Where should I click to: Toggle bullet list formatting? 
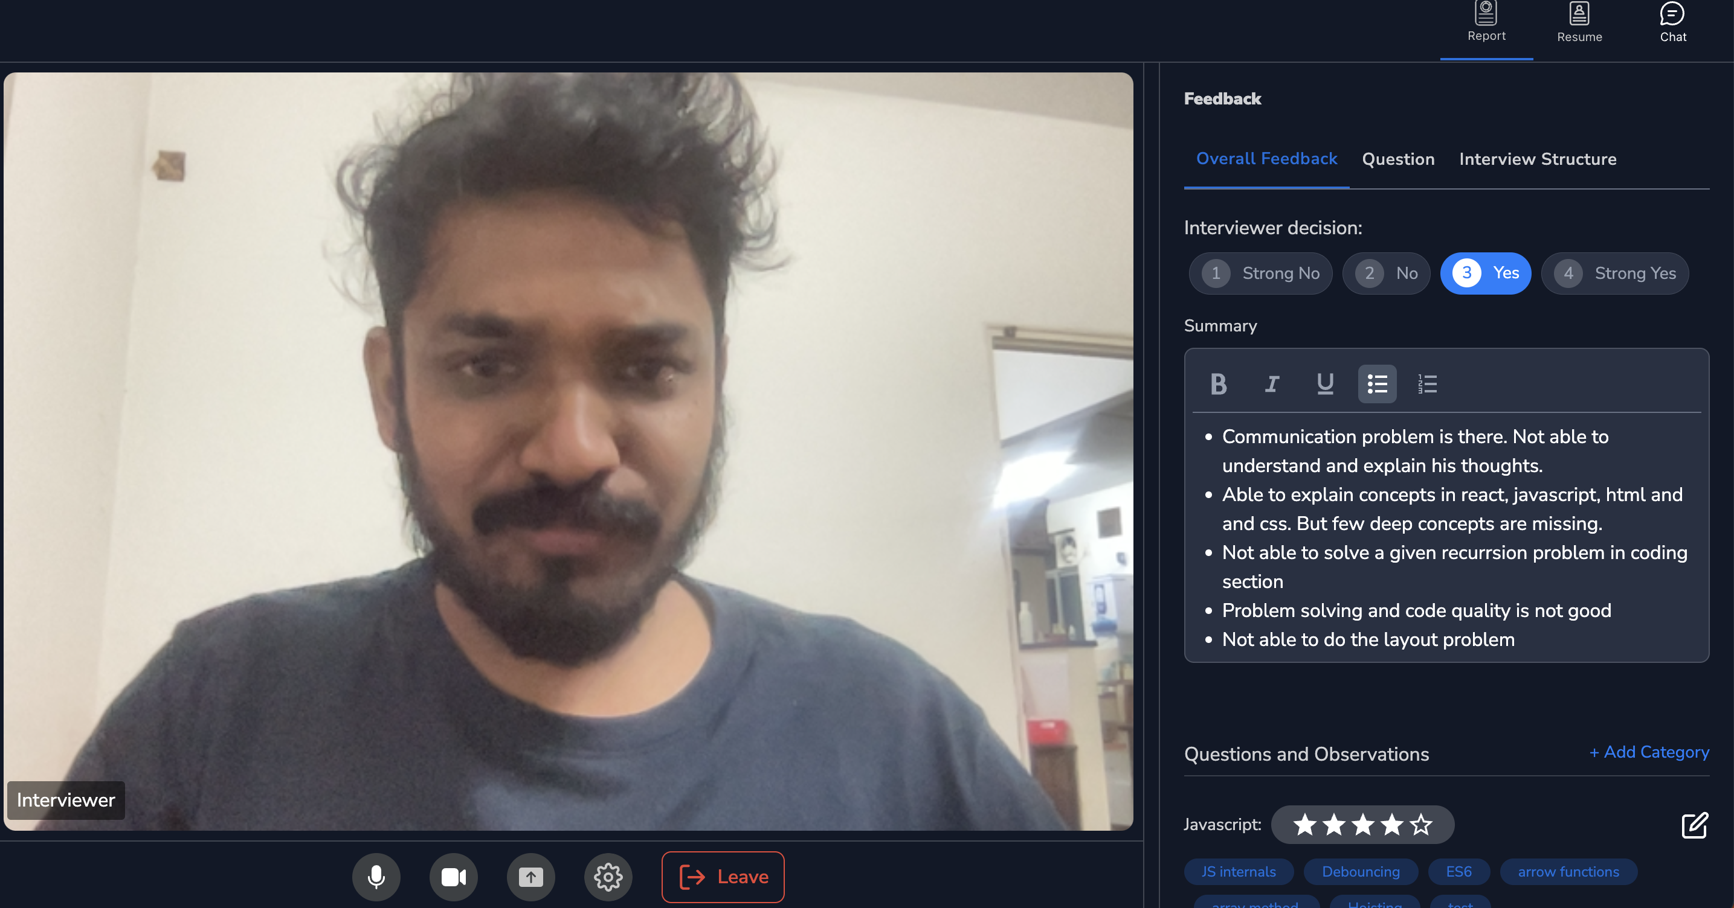click(1376, 384)
